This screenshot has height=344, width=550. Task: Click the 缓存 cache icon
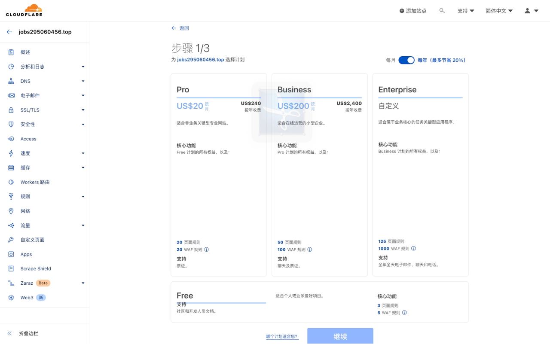point(11,167)
